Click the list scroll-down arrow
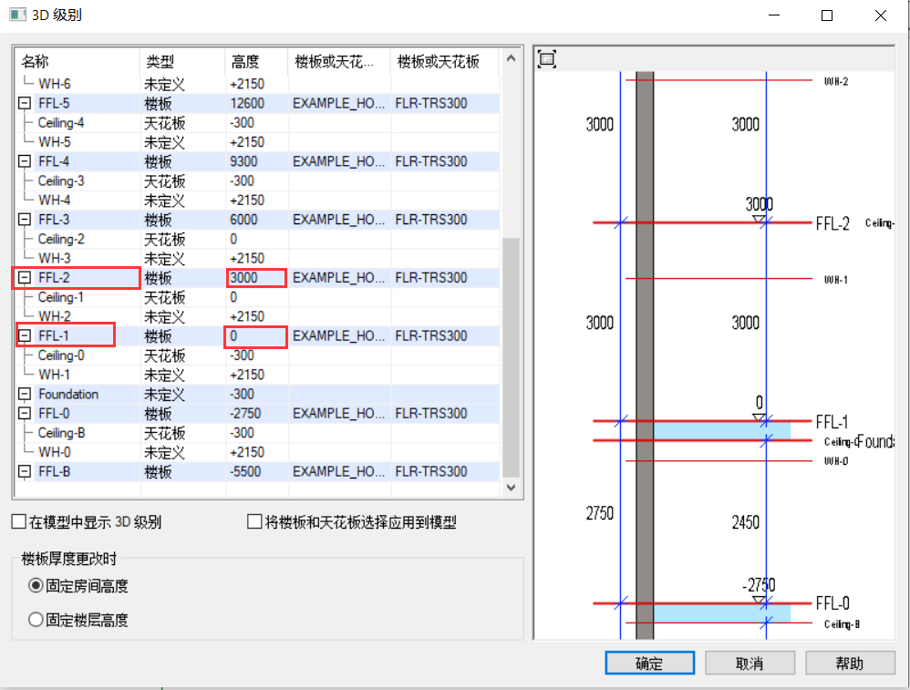Screen dimensions: 910x690 511,488
